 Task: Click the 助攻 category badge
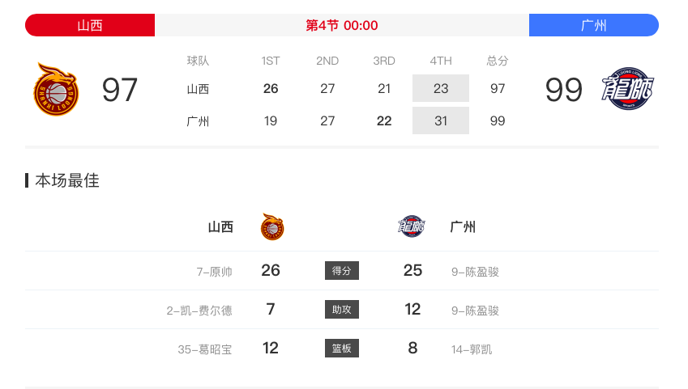(342, 309)
